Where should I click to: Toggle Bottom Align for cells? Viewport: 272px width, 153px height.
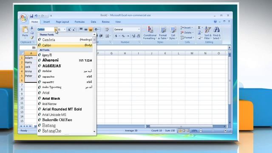click(x=91, y=29)
